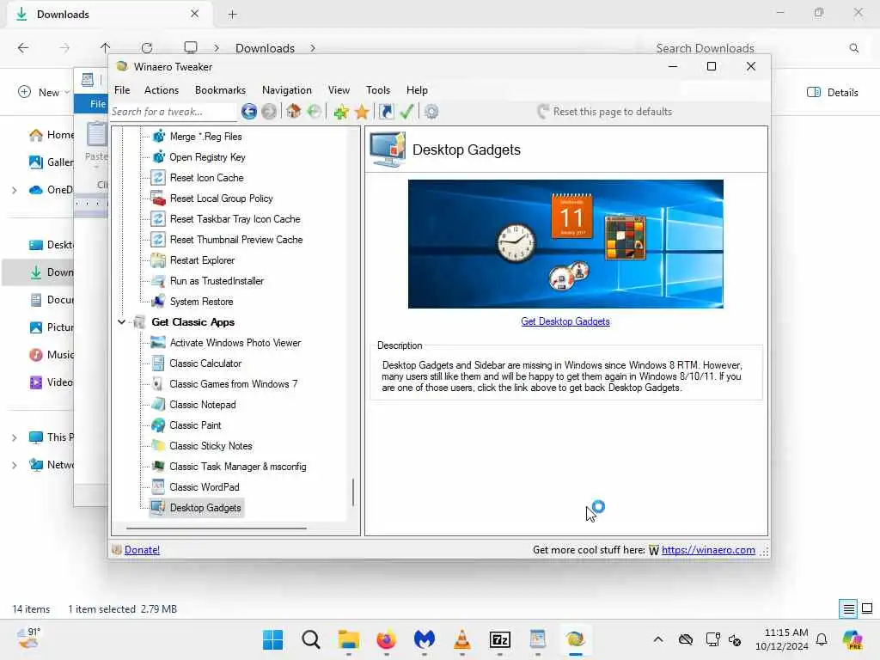880x660 pixels.
Task: Select Classic Paint item
Action: coord(195,425)
